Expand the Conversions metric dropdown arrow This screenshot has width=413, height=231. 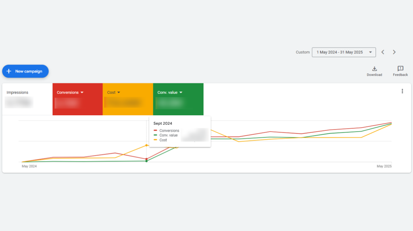pyautogui.click(x=82, y=93)
